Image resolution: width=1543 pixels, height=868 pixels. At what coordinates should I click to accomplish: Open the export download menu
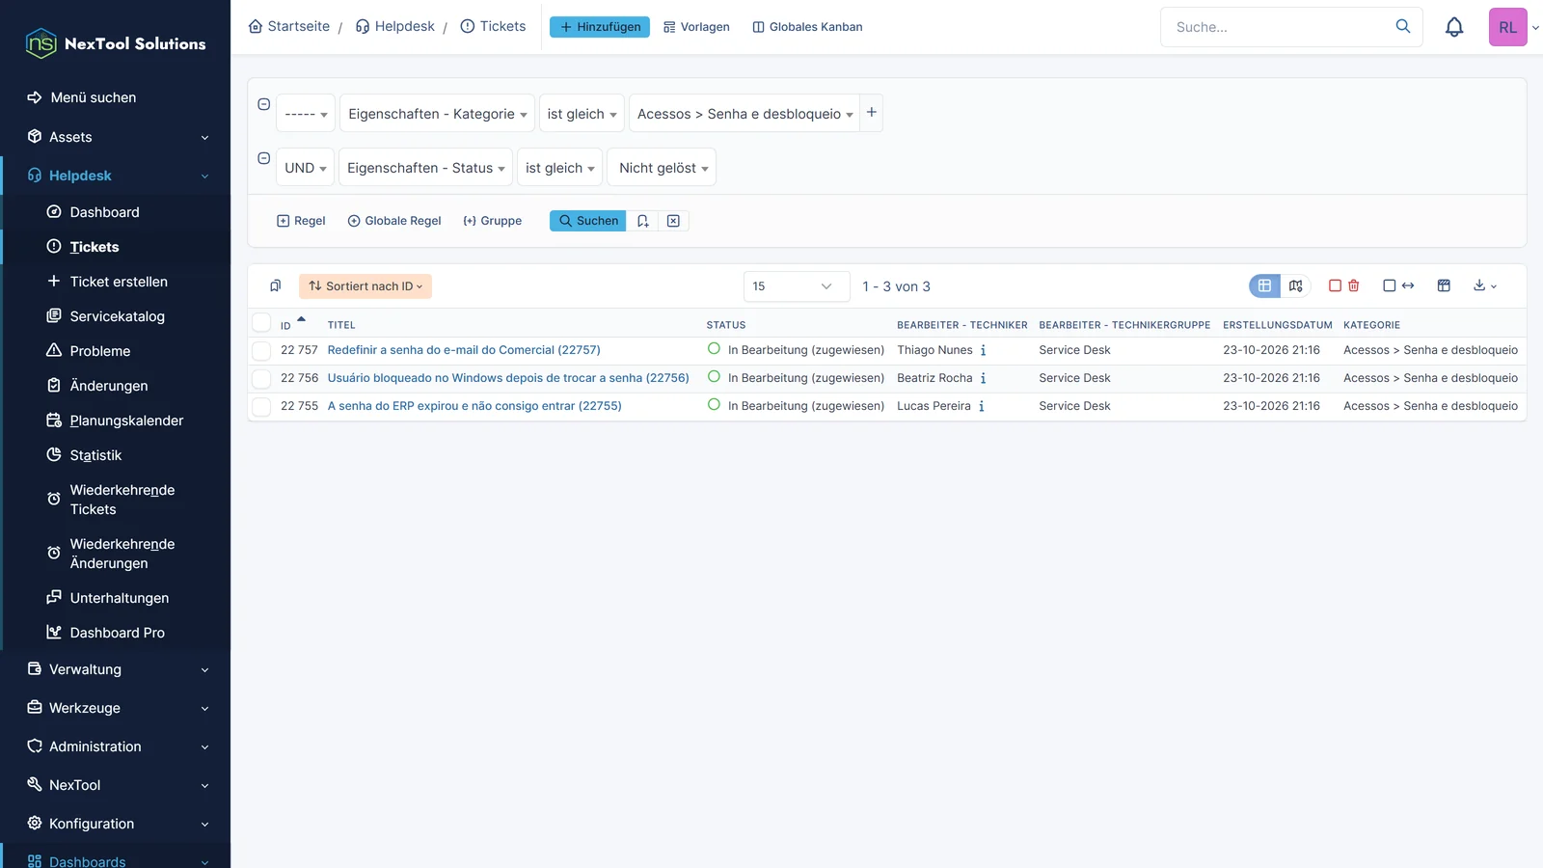click(x=1485, y=285)
